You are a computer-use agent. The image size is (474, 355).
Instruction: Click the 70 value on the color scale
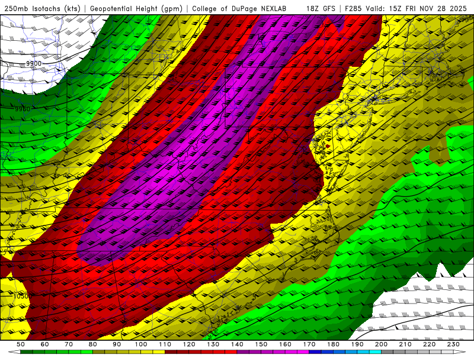(69, 344)
